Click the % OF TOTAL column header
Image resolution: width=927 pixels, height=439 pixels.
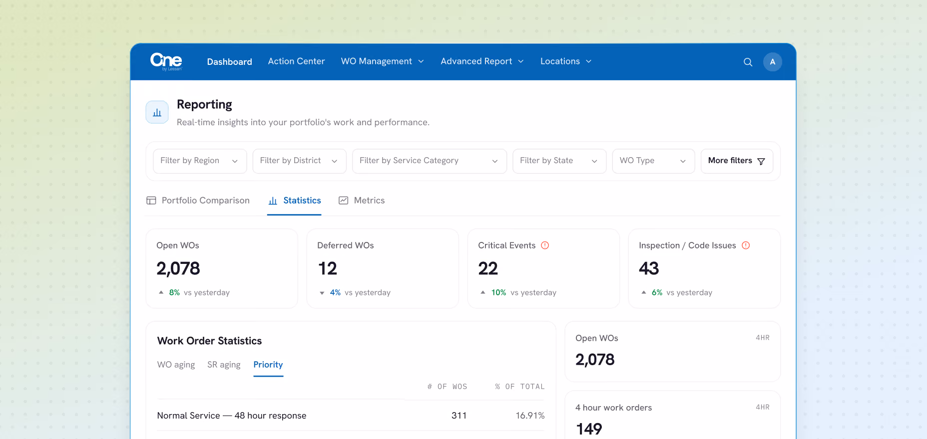tap(519, 387)
